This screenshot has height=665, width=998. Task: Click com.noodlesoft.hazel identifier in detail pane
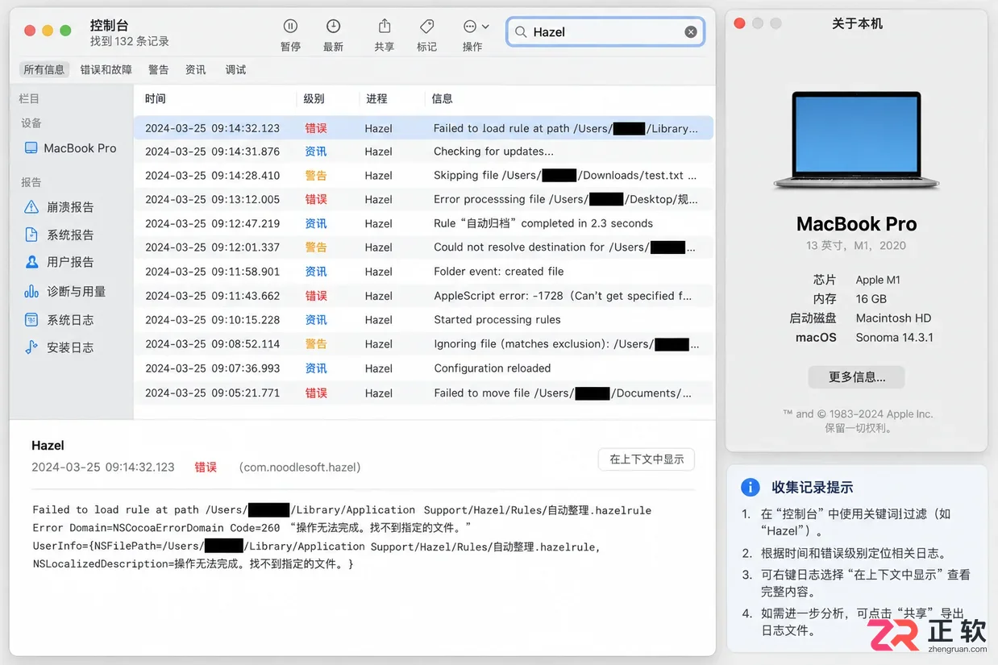(300, 468)
